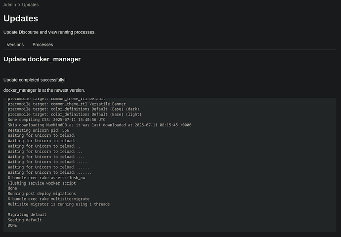Click log line 'Flushing service worker script'

(42, 183)
